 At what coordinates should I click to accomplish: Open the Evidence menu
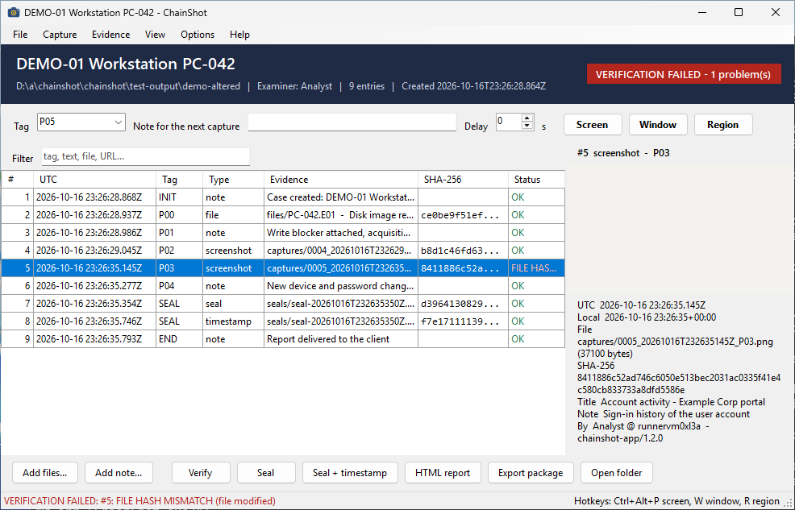point(110,35)
